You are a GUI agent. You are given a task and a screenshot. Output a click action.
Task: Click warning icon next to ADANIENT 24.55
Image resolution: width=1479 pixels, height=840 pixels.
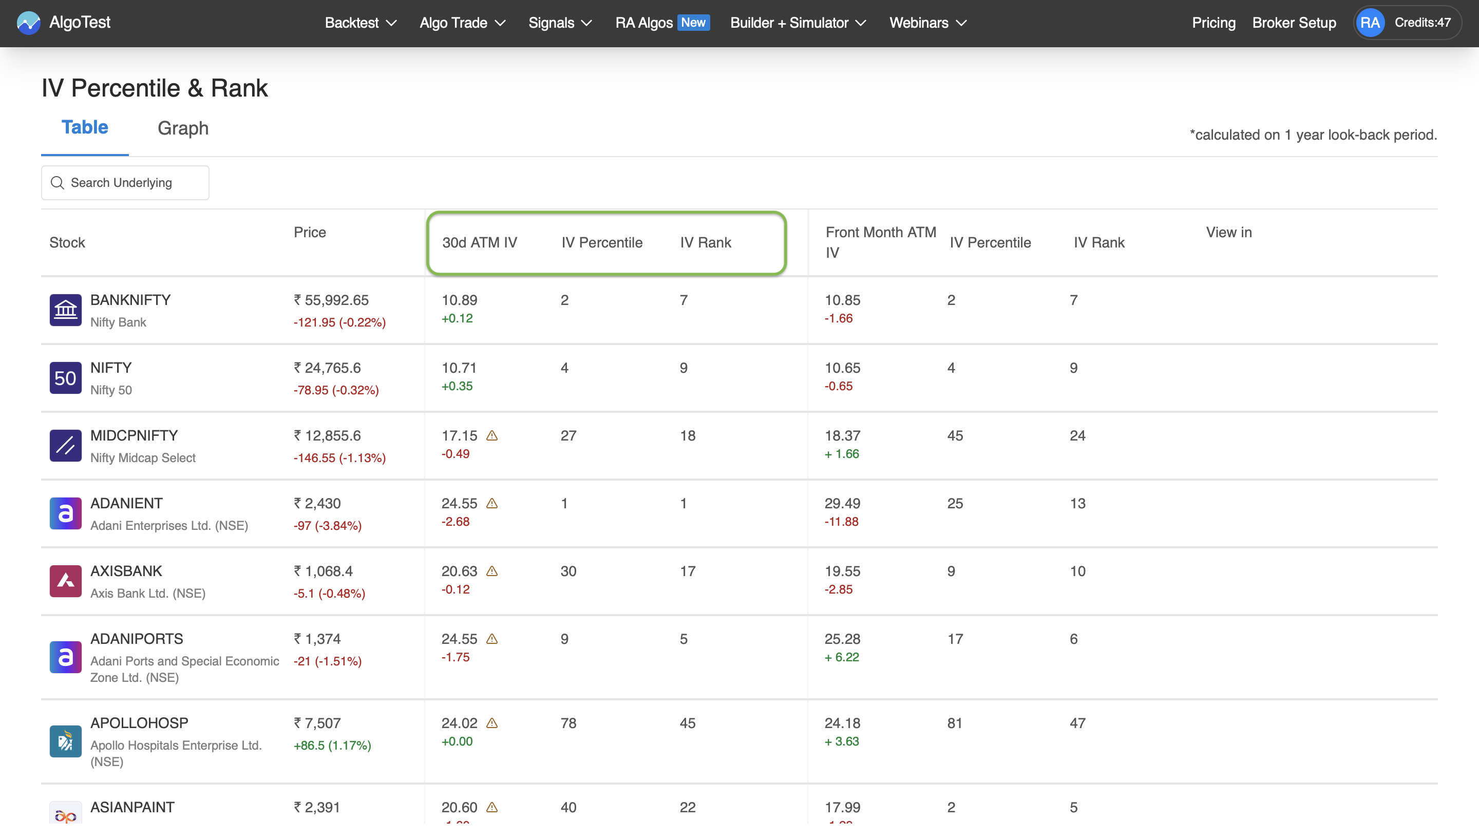pos(492,503)
